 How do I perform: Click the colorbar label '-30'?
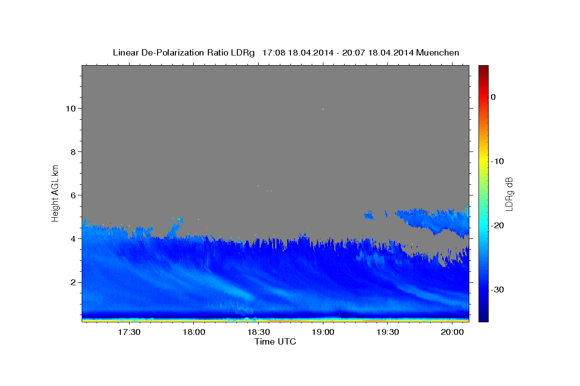pyautogui.click(x=497, y=289)
